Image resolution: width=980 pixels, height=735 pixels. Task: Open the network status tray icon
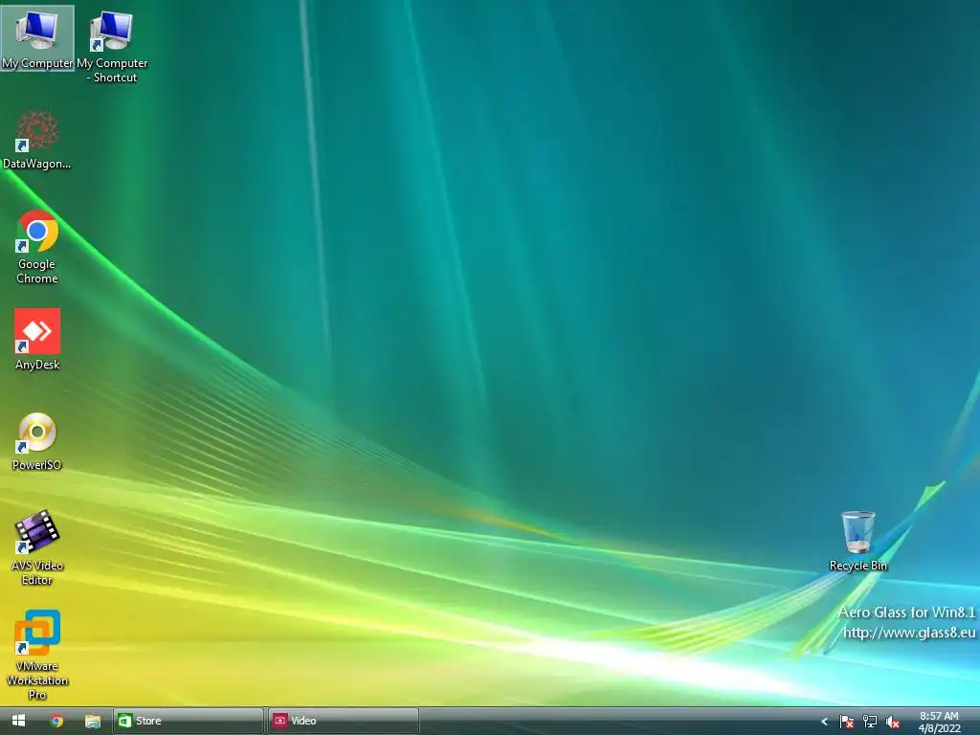pos(869,722)
